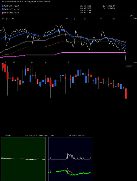The width and height of the screenshot is (137, 181).
Task: Select the 'DOW ST: 18.62' legend text
Action: point(11,6)
